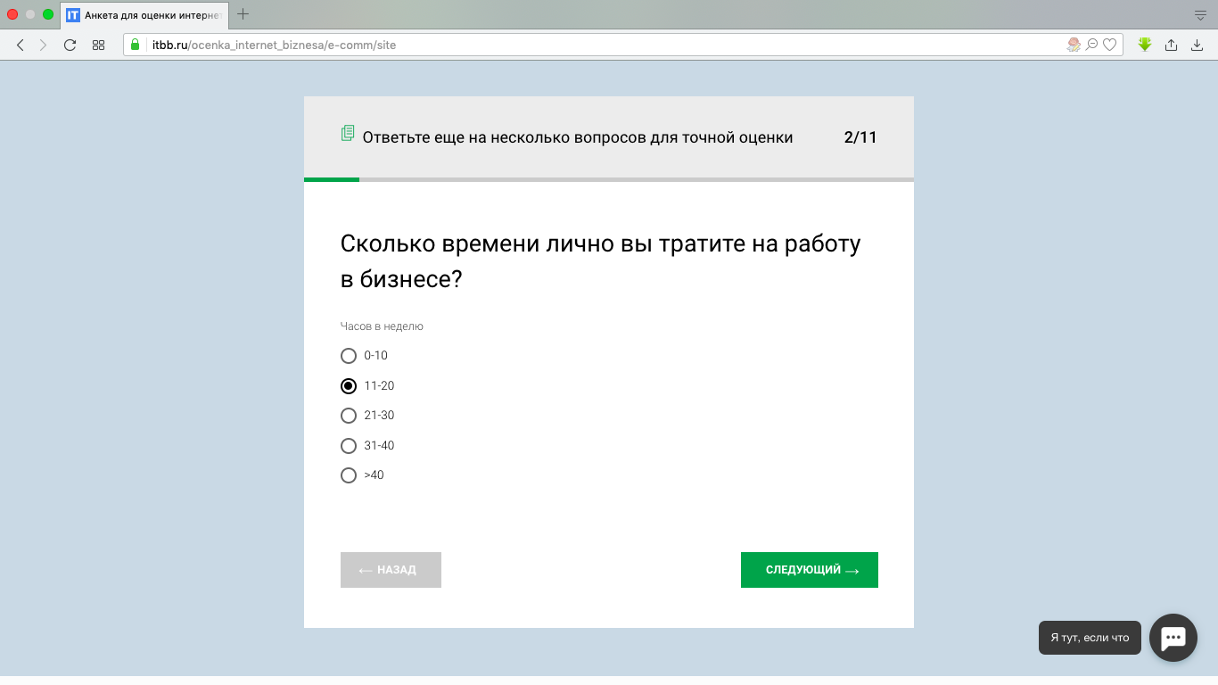
Task: Click the pencil extension icon in address bar
Action: pos(1074,45)
